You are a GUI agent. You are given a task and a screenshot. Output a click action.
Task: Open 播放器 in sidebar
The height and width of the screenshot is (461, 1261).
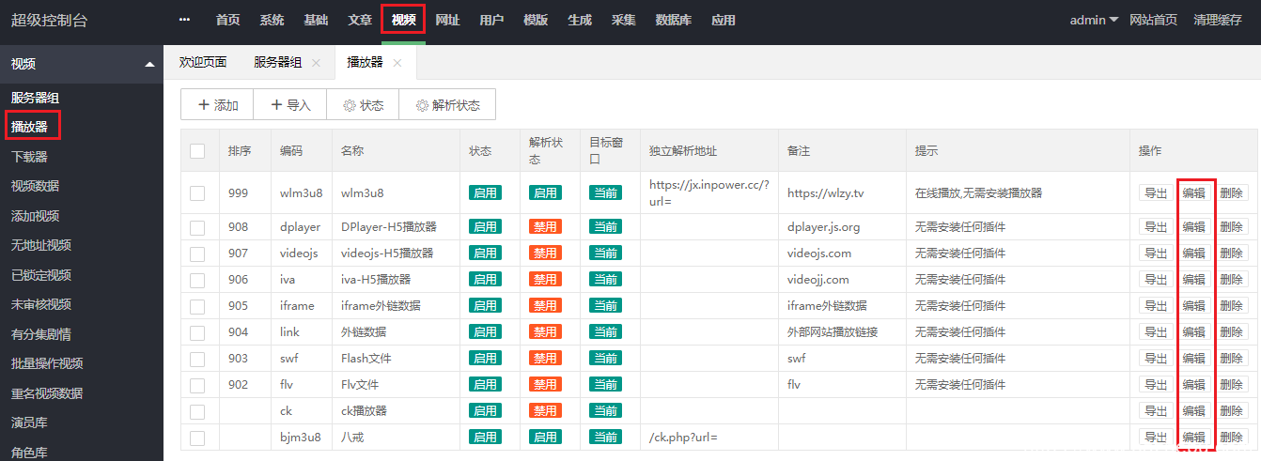click(x=29, y=127)
